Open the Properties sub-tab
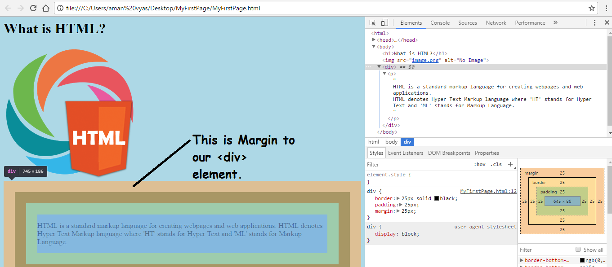The height and width of the screenshot is (267, 612). pyautogui.click(x=487, y=153)
